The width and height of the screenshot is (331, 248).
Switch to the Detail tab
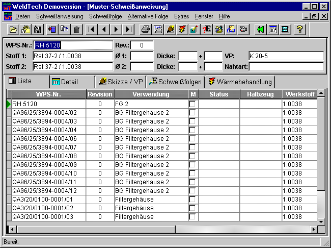71,82
